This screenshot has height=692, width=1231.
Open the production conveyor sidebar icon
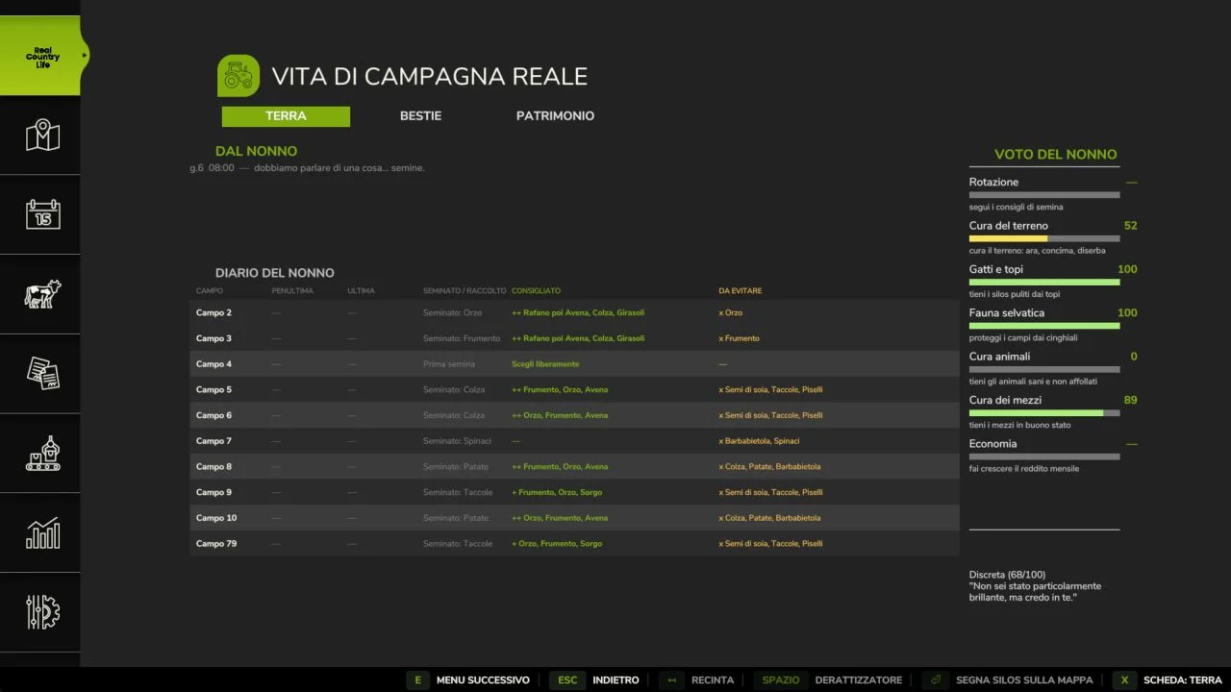coord(42,453)
